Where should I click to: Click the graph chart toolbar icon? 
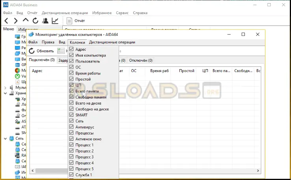pos(56,20)
